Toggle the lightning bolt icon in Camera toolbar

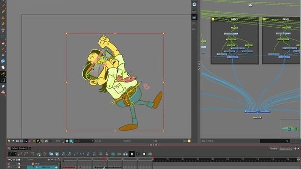coord(38,141)
